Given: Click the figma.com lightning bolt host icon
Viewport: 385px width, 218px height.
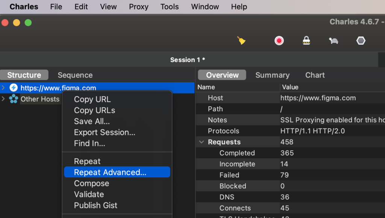Looking at the screenshot, I should (x=14, y=88).
